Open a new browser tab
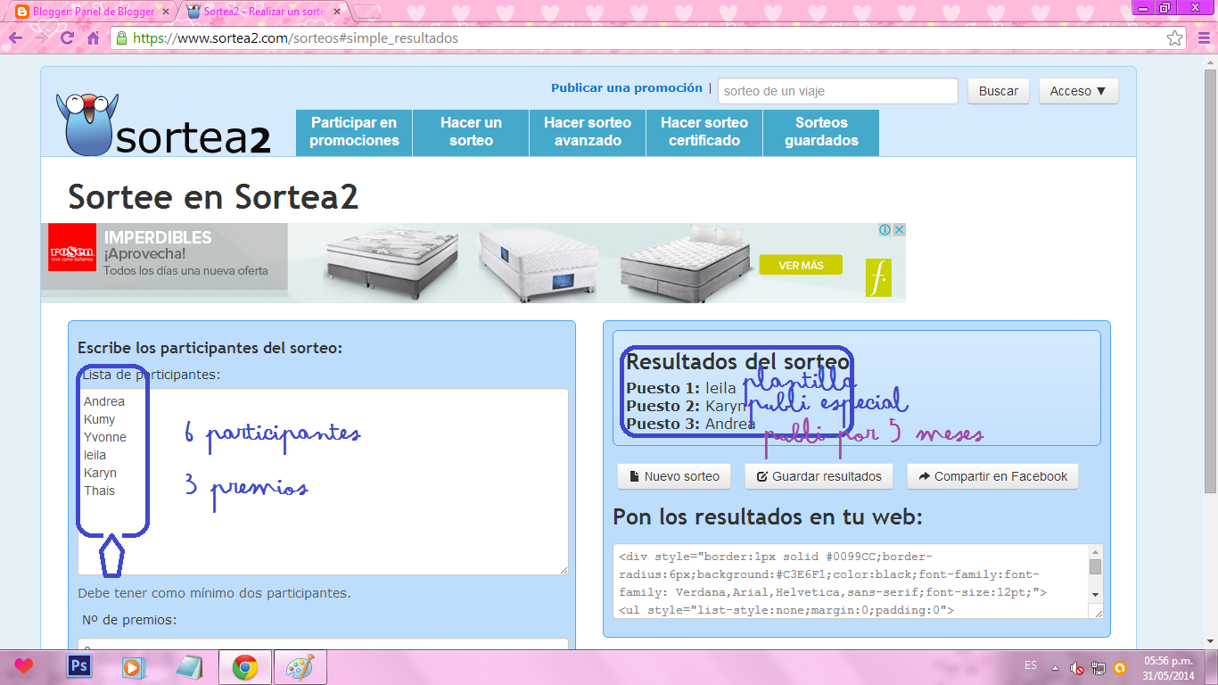Screen dimensions: 1218x685 (x=366, y=12)
